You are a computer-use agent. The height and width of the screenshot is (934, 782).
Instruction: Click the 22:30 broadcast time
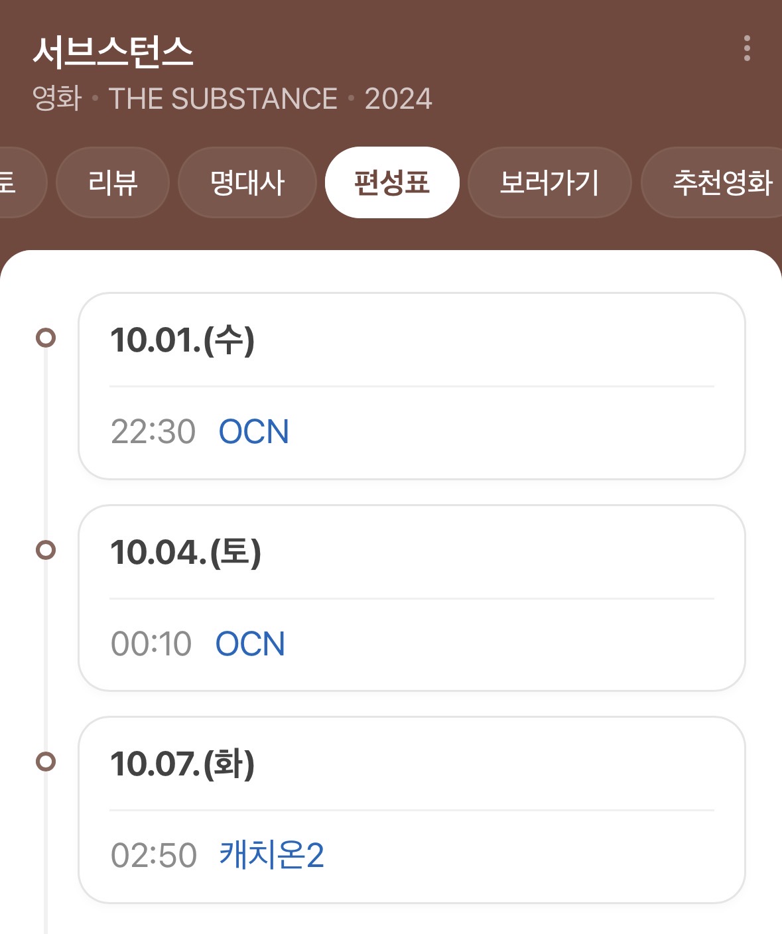tap(153, 432)
